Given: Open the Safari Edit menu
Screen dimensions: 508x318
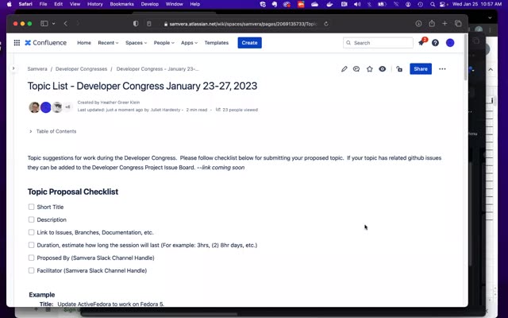Looking at the screenshot, I should (x=58, y=4).
